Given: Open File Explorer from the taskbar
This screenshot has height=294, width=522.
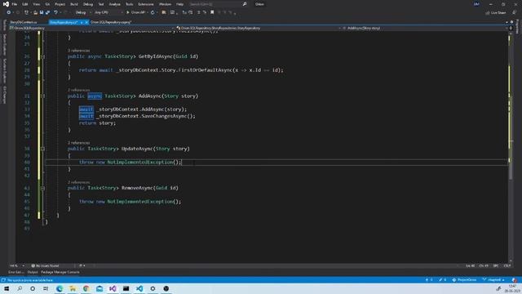Looking at the screenshot, I should (x=73, y=288).
